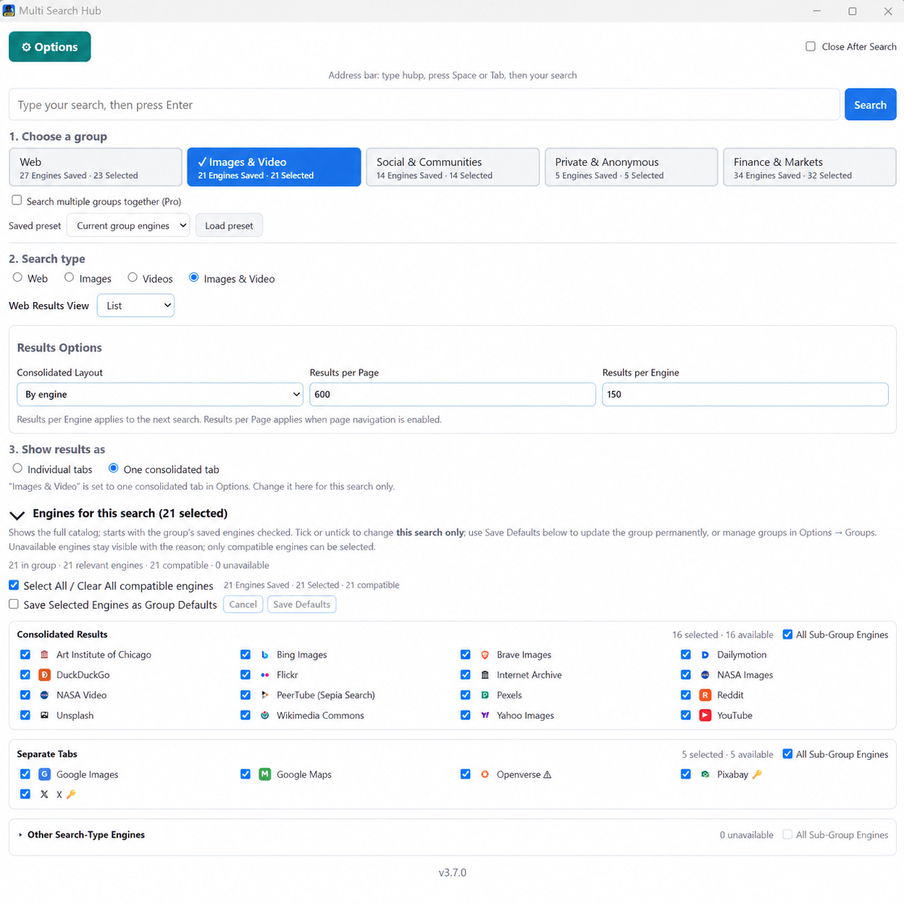Enable Close After Search checkbox

(810, 46)
